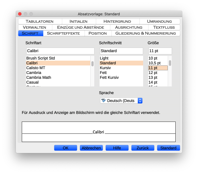
Task: Switch to the Initialen tab
Action: pos(79,21)
